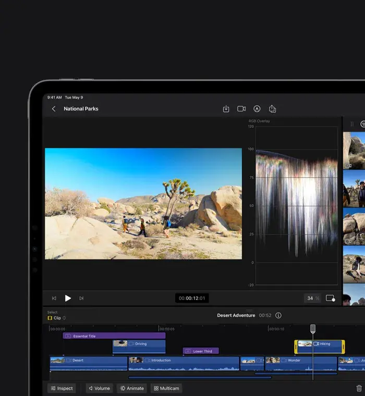Screen dimensions: 365x396
Task: Click the Desert Adventure project title
Action: pyautogui.click(x=236, y=315)
